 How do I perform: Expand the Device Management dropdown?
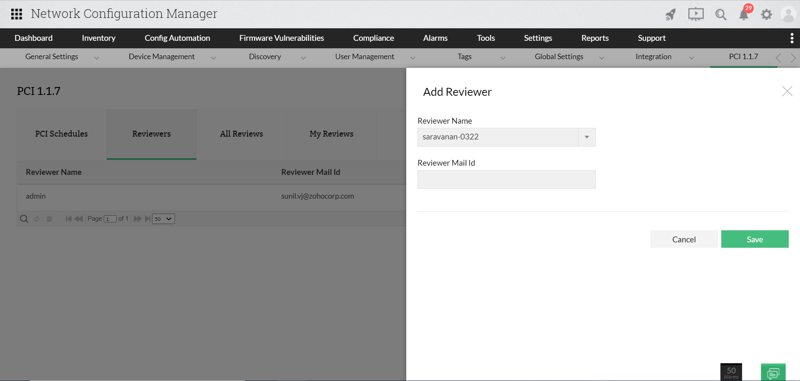pyautogui.click(x=213, y=58)
